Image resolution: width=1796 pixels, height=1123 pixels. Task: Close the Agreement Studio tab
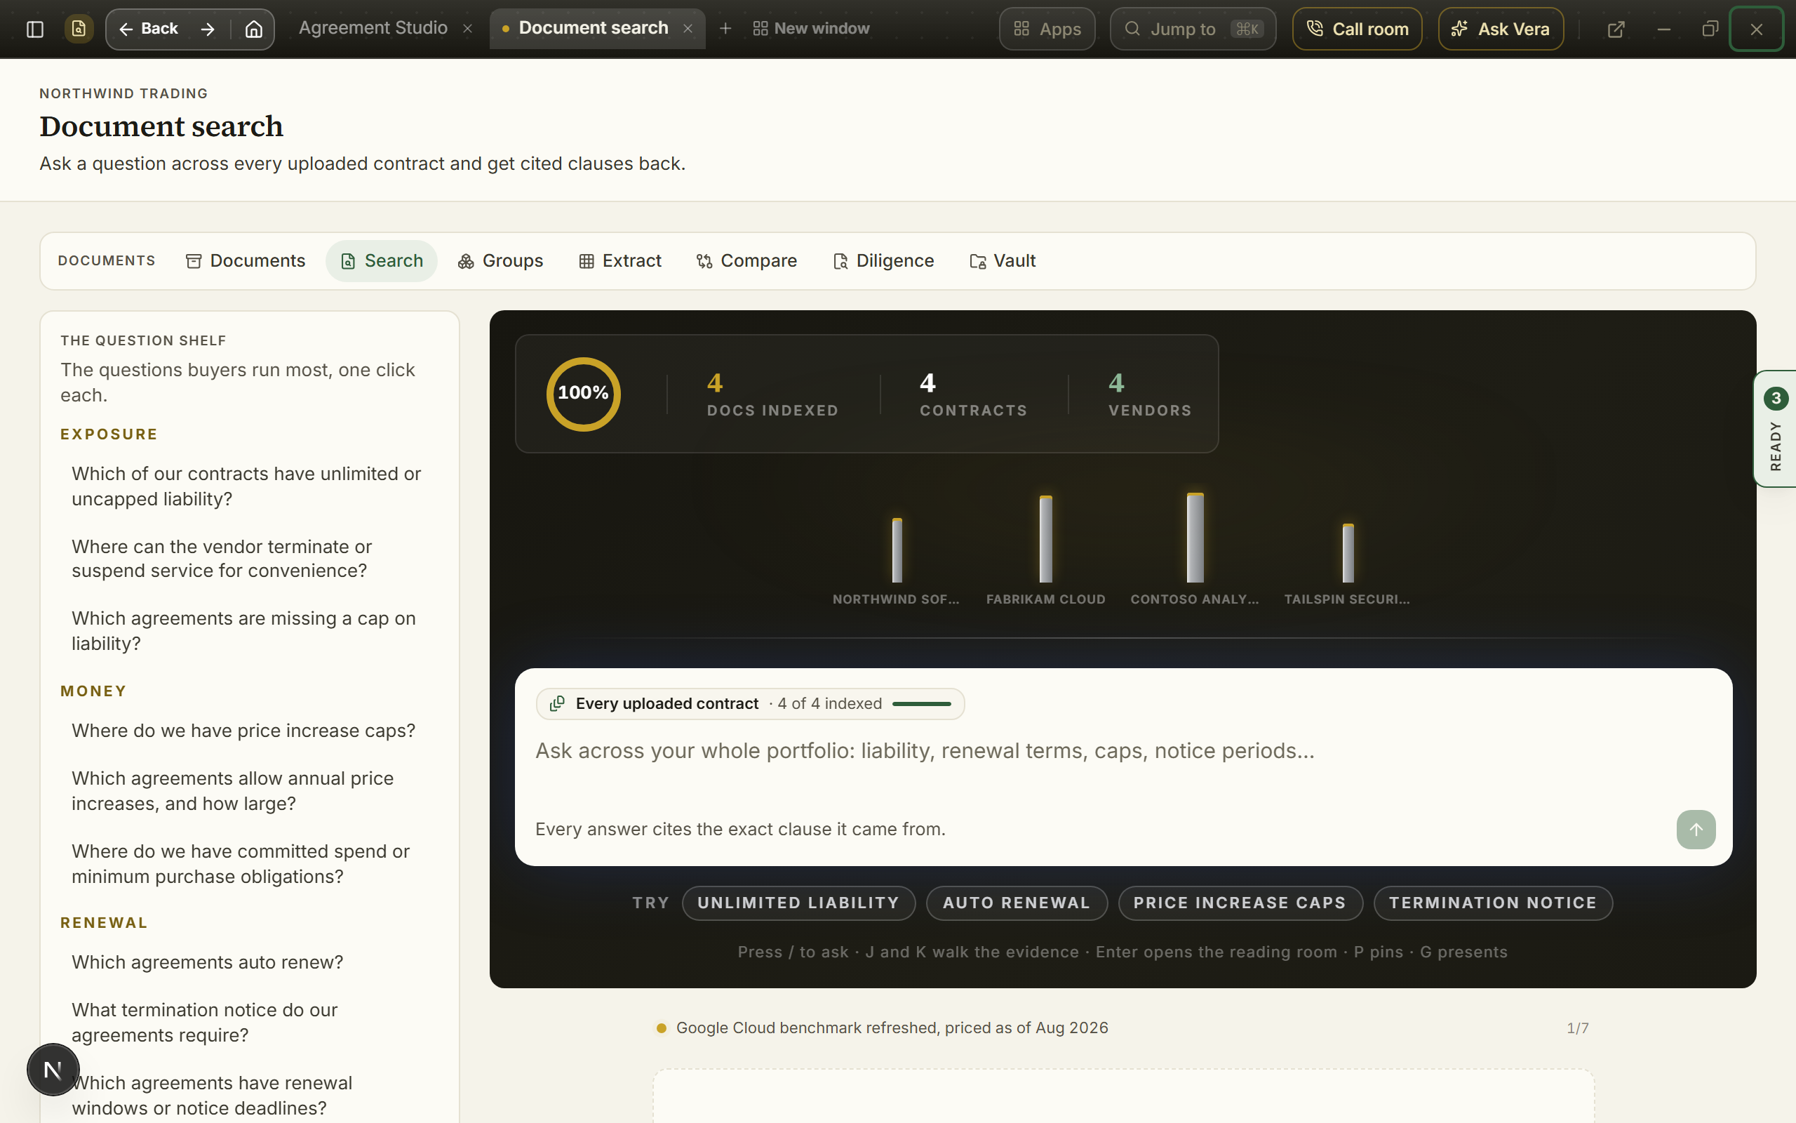point(467,29)
